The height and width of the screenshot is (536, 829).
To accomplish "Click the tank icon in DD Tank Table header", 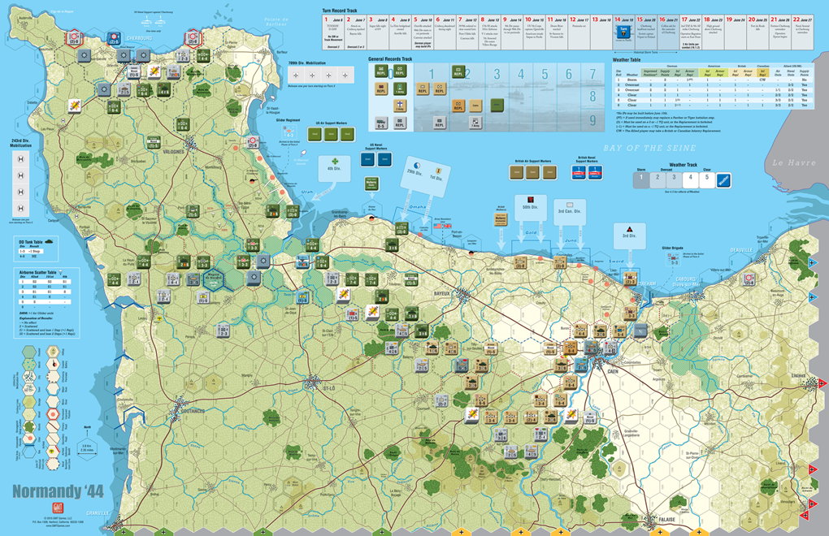I will (49, 242).
